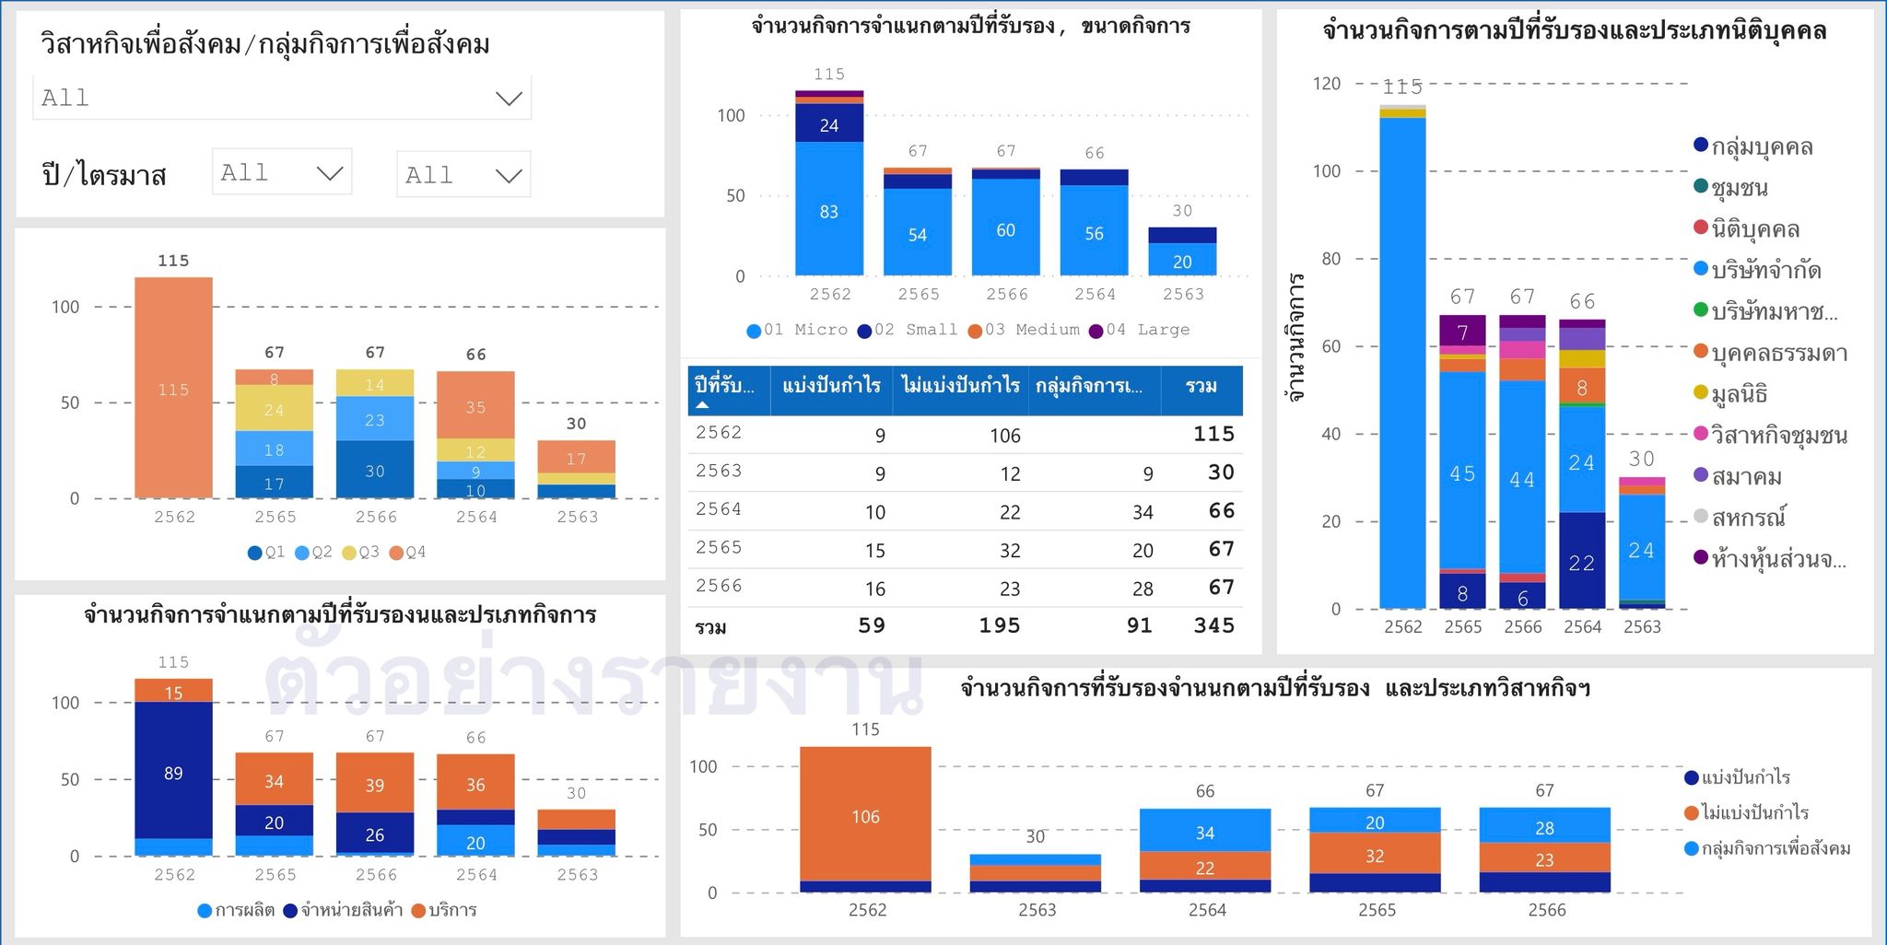The image size is (1887, 945).
Task: Click the sort arrow under ปีที่รับ table header
Action: point(702,405)
